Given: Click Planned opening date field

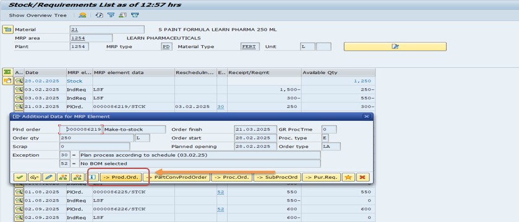Looking at the screenshot, I should tap(255, 147).
